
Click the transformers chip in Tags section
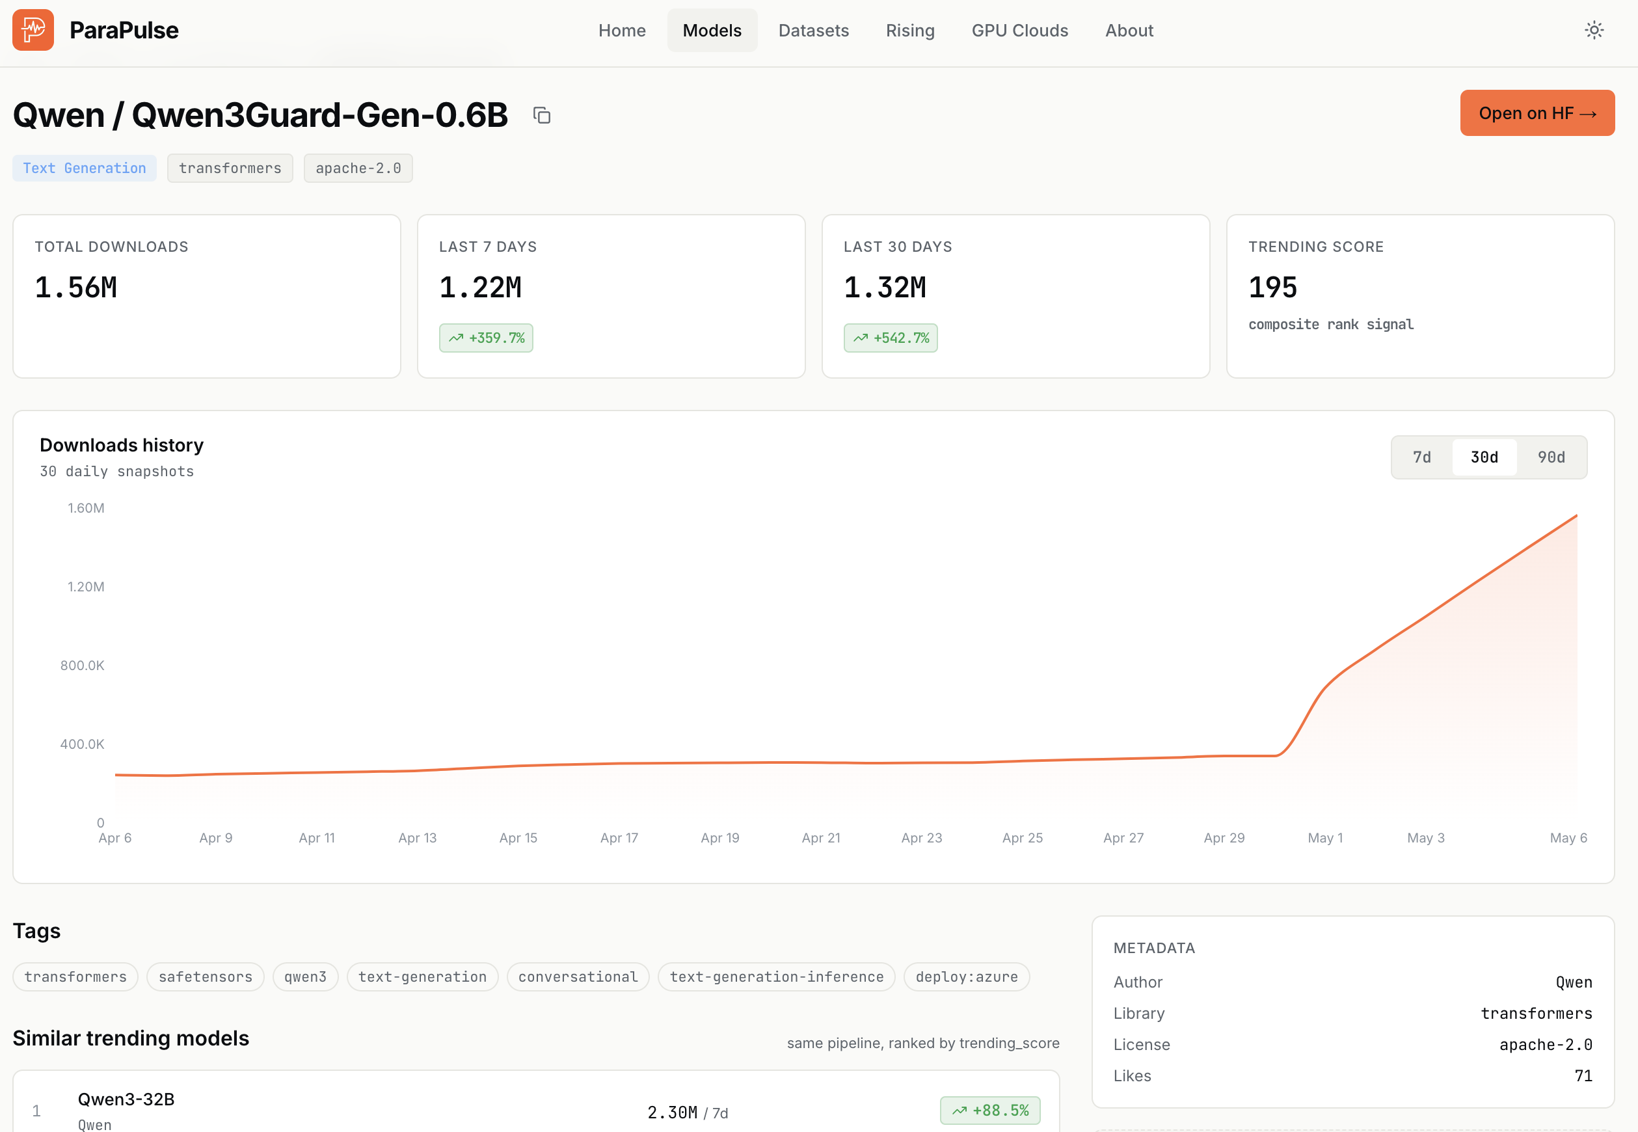pyautogui.click(x=75, y=977)
